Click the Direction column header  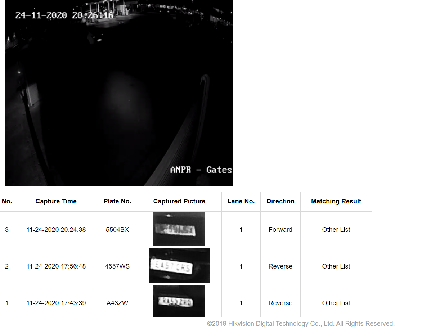[280, 201]
